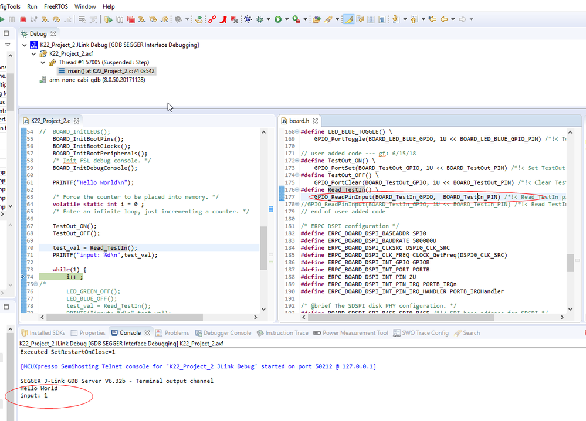This screenshot has height=421, width=586.
Task: Open the FreeRTOS menu
Action: 56,6
